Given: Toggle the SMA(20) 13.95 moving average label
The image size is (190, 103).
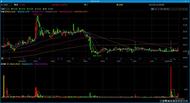Looking at the screenshot, I should point(37,12).
